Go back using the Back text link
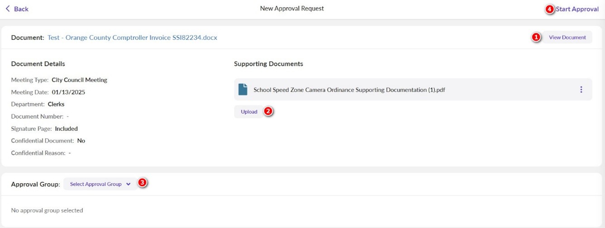Screen dimensions: 605x228 pyautogui.click(x=21, y=9)
